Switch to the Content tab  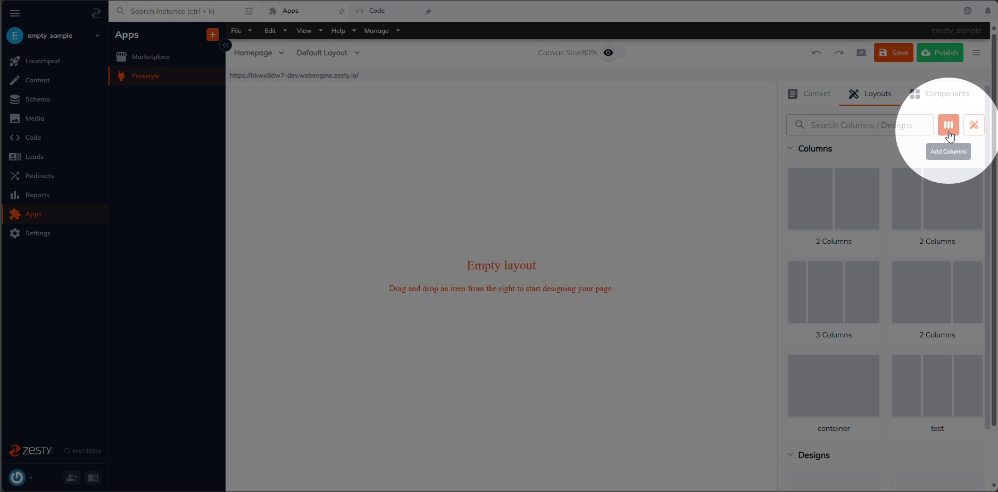click(809, 94)
